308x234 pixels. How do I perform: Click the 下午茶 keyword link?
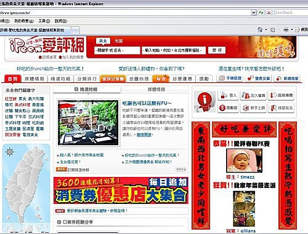click(x=20, y=117)
